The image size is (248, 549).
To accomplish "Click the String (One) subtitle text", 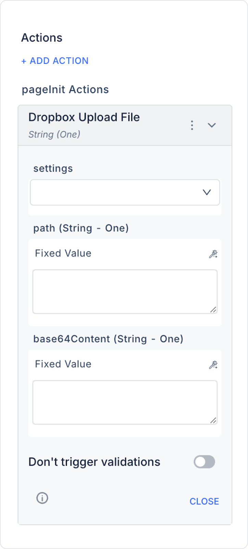I will [x=54, y=134].
